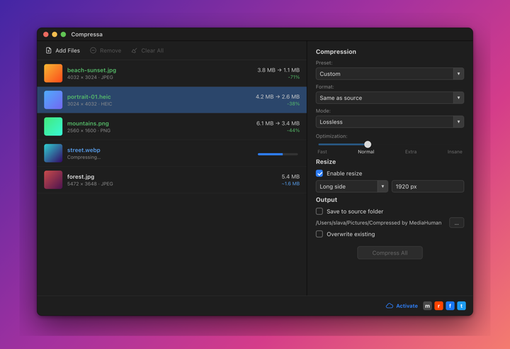Click the Add Files document icon

(48, 50)
